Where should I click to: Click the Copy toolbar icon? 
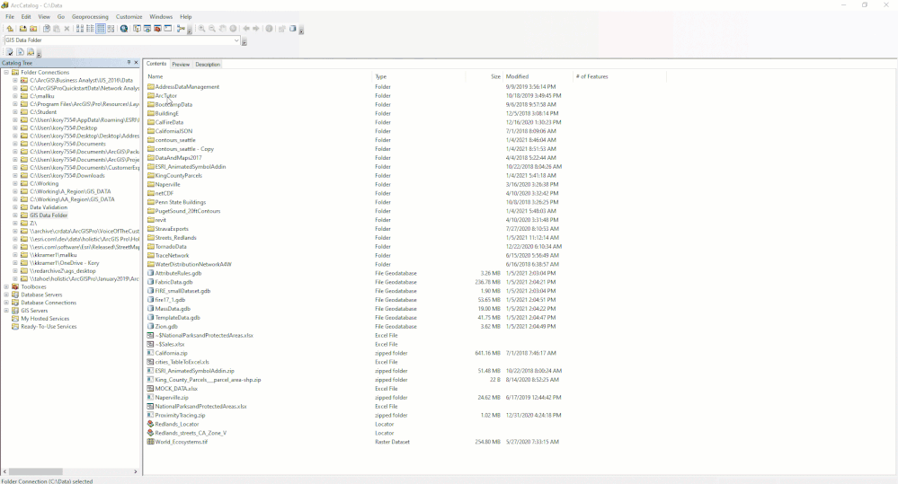(x=47, y=29)
